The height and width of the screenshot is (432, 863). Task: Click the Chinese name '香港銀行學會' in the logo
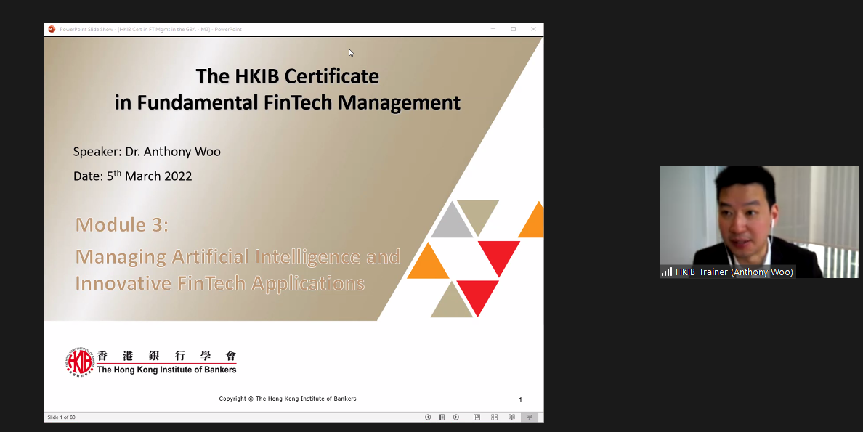(x=167, y=356)
